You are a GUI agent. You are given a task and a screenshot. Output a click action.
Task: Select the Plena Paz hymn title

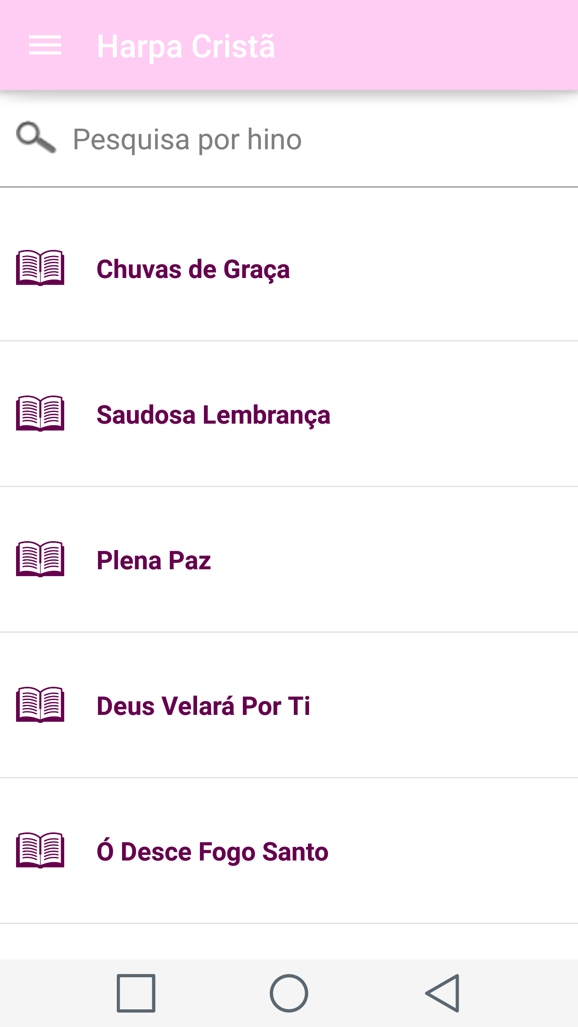[154, 560]
